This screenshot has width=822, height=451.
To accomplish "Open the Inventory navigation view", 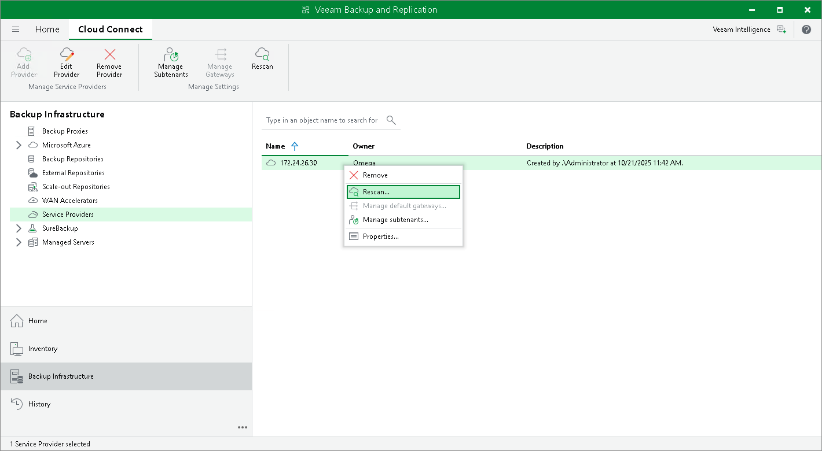I will pyautogui.click(x=126, y=349).
